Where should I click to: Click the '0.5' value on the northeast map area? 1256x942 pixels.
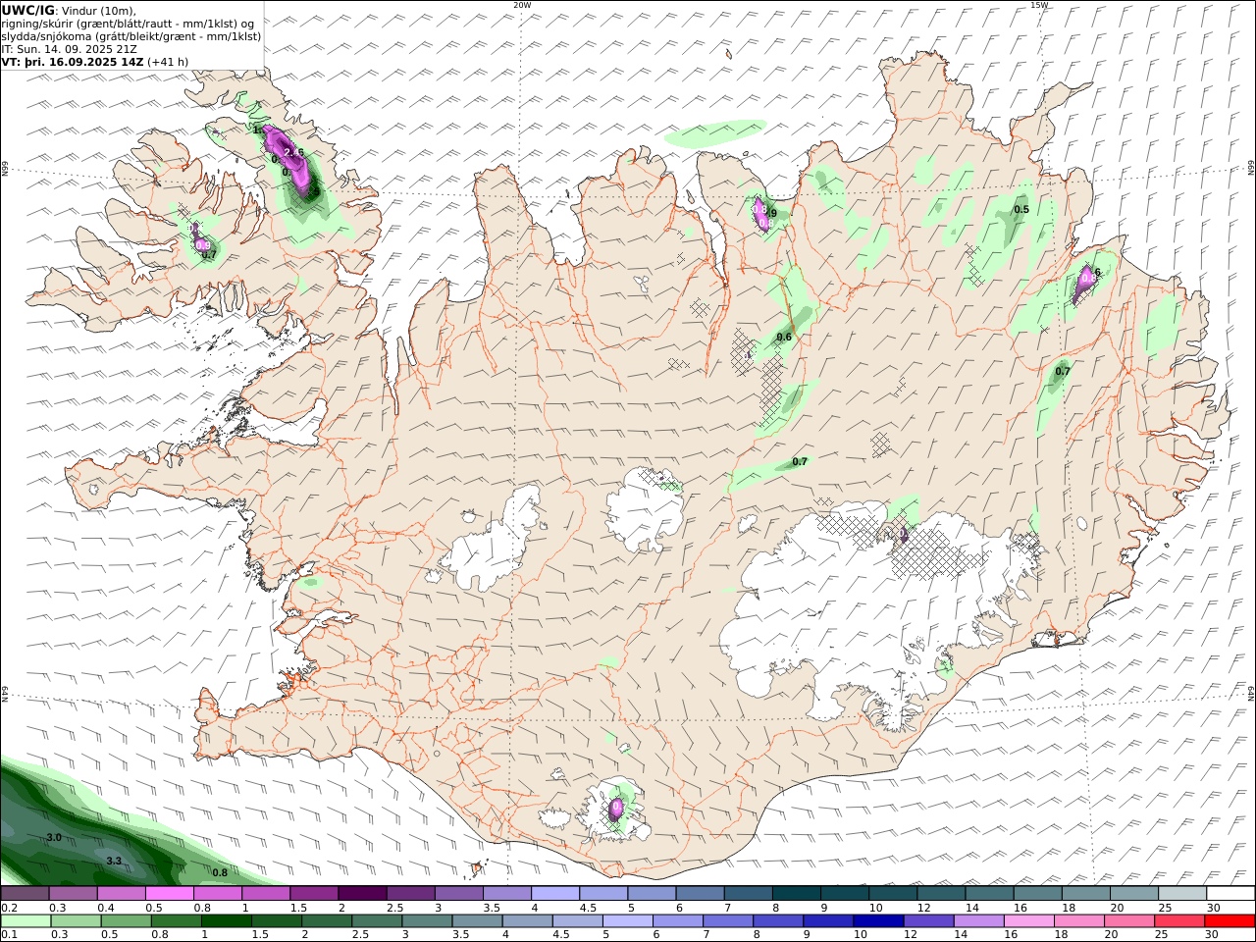(1021, 209)
